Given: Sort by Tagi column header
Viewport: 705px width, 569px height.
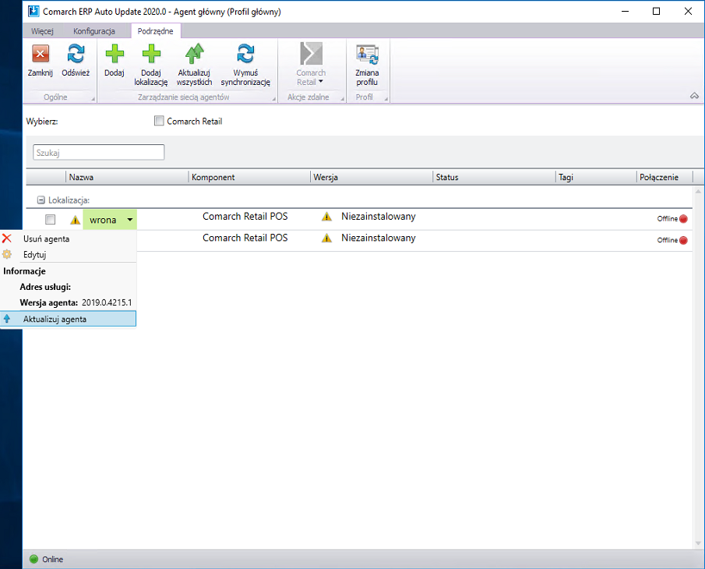Looking at the screenshot, I should point(596,177).
